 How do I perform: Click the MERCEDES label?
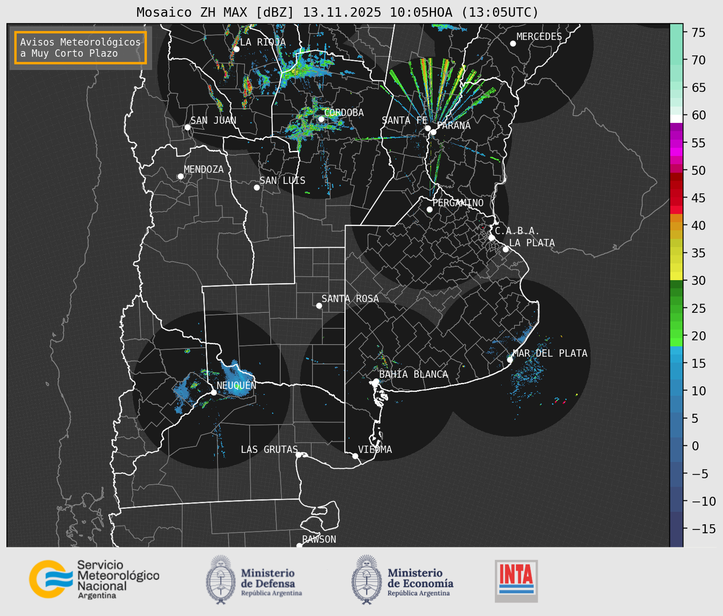pyautogui.click(x=539, y=37)
